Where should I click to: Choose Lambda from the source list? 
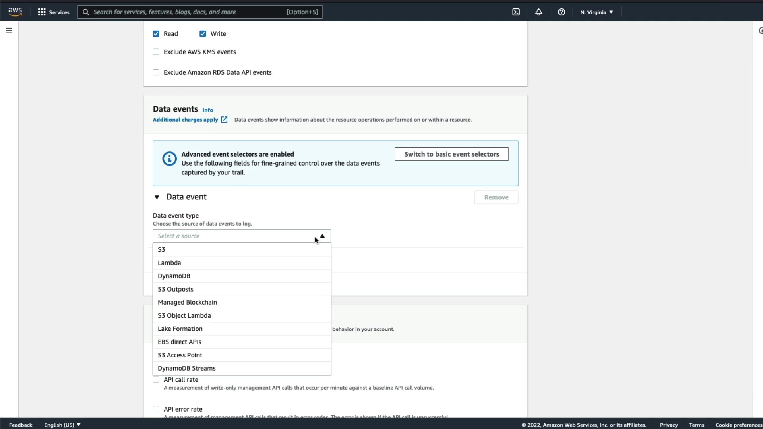[x=169, y=263]
